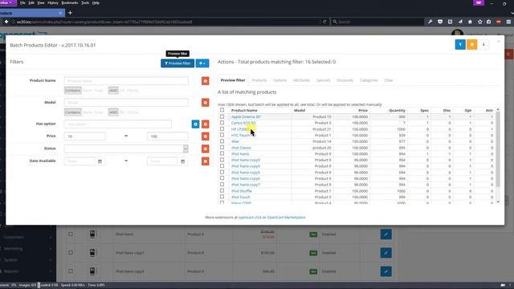Click the blue button beside Has option field

pyautogui.click(x=195, y=124)
